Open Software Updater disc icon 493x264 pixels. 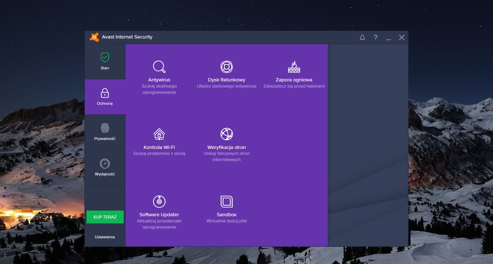point(159,201)
